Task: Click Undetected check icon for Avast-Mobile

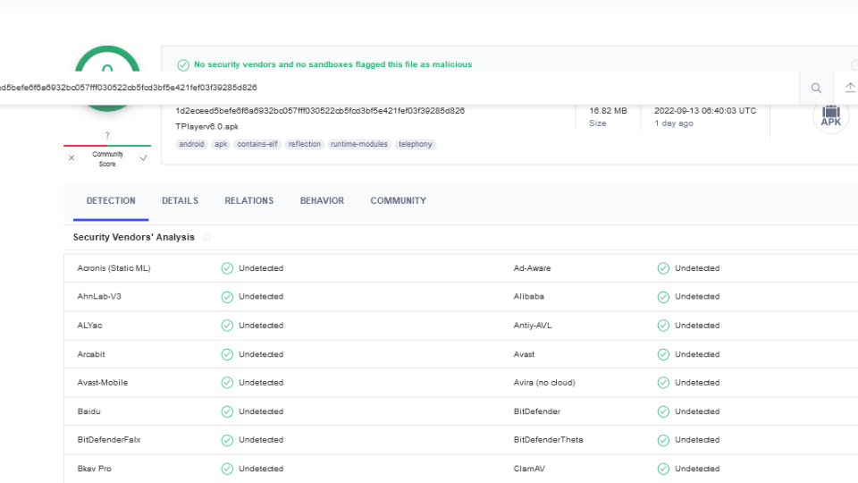Action: tap(227, 383)
